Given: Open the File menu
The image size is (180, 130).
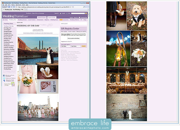Looking at the screenshot, I should [x=3, y=5].
